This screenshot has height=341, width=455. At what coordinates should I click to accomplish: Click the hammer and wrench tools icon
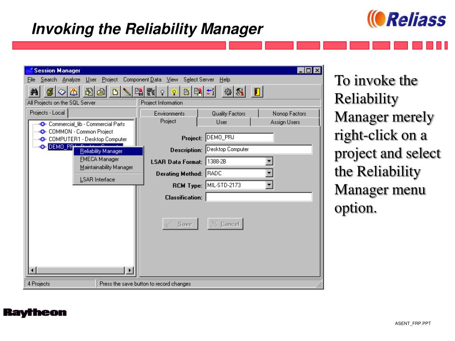239,92
